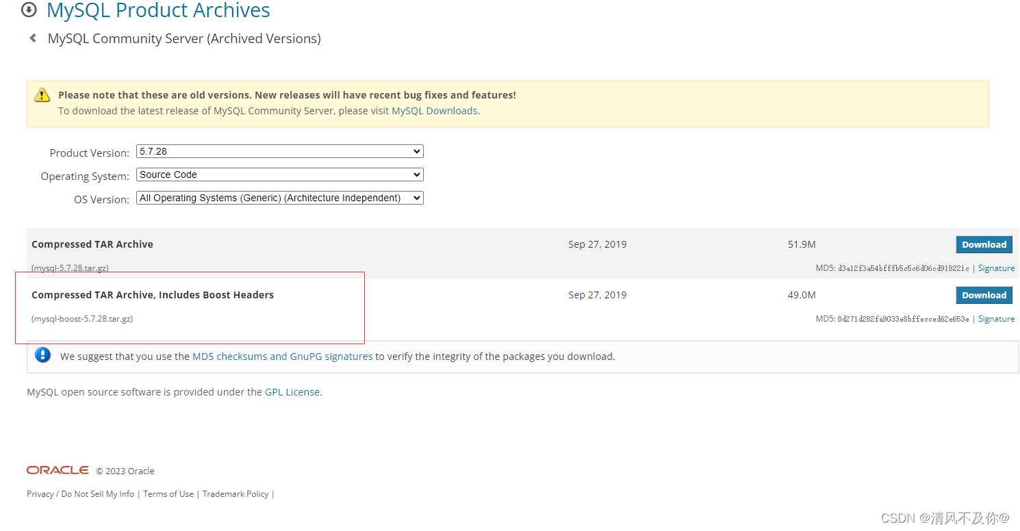Viewport: 1020px width, 531px height.
Task: Click the MySQL Product Archives heading
Action: click(158, 10)
